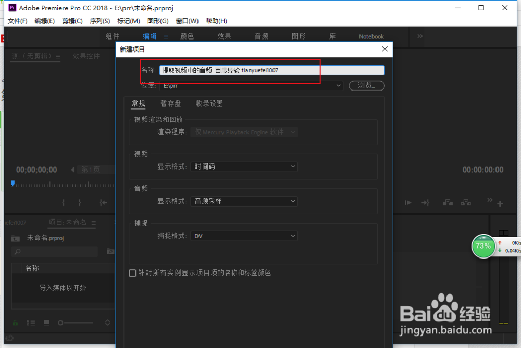
Task: Switch to 颜色 workspace
Action: coord(187,36)
